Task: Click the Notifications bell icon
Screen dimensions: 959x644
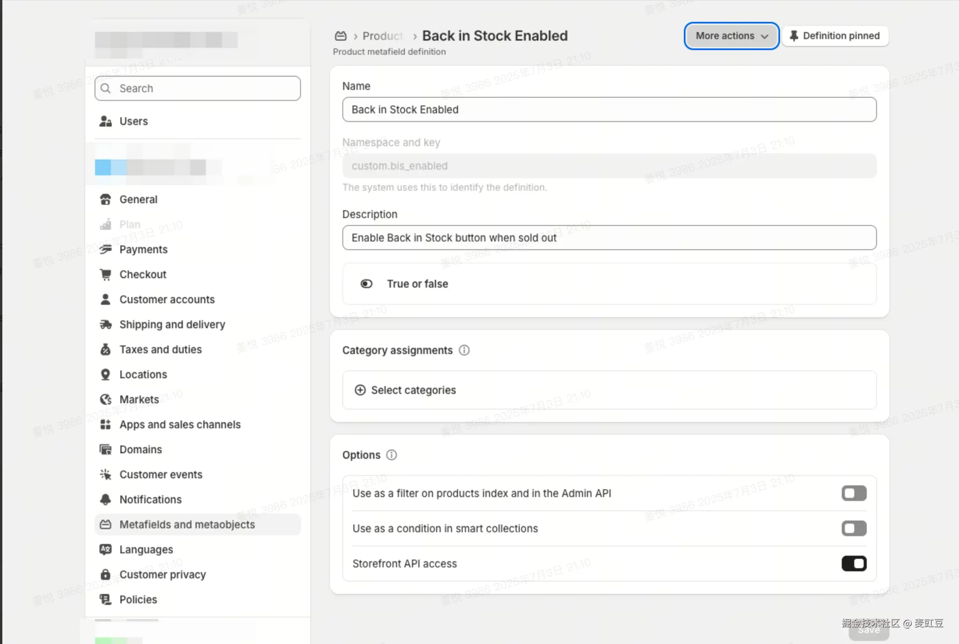Action: coord(106,499)
